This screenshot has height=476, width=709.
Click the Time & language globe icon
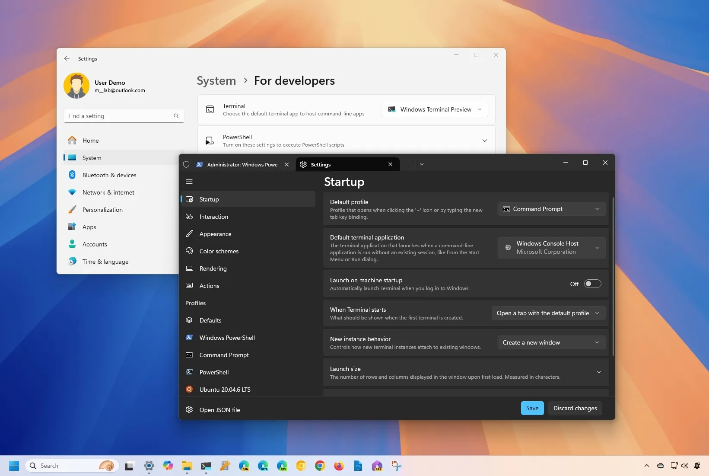coord(72,261)
